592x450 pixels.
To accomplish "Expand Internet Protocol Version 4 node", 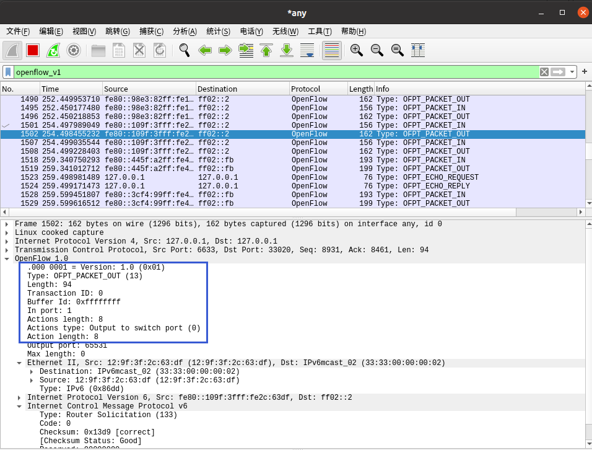I will 7,242.
